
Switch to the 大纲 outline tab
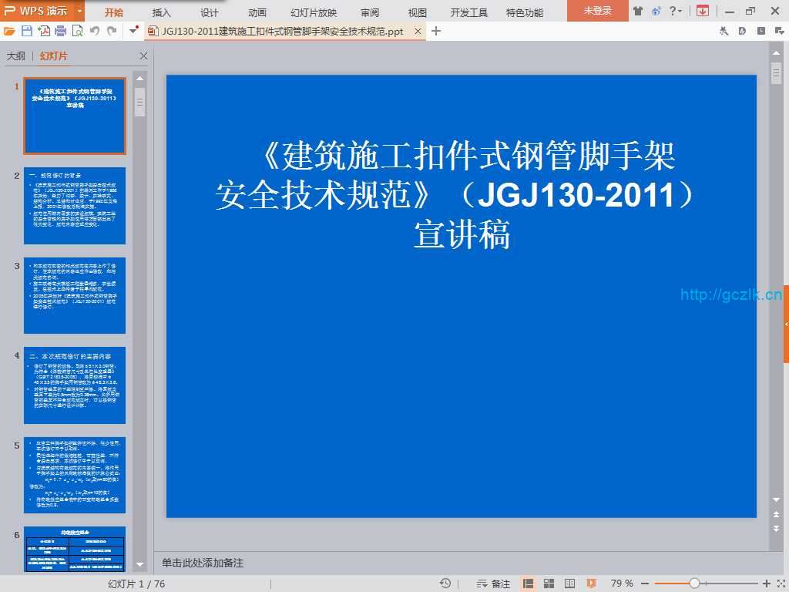16,56
